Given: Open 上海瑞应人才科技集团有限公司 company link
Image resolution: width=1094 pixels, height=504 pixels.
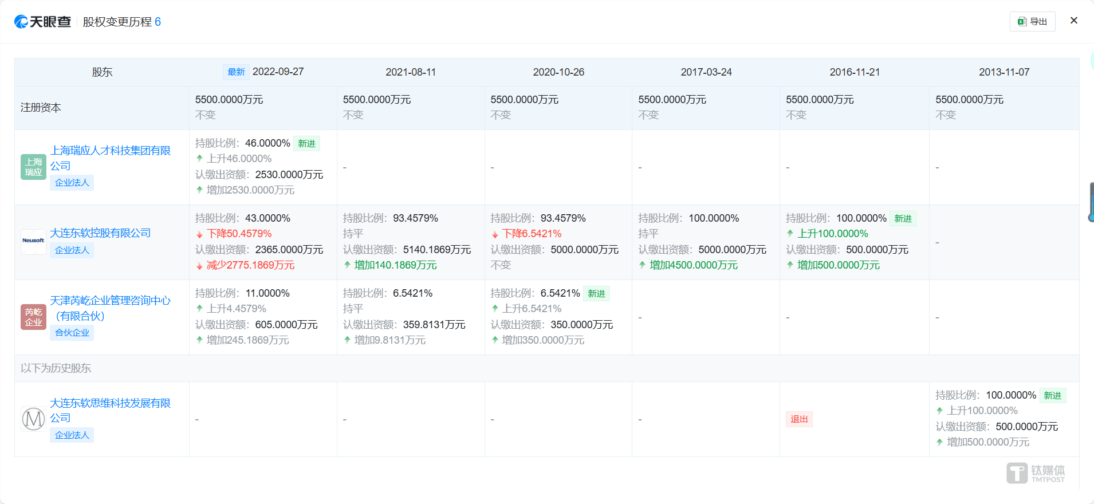Looking at the screenshot, I should (x=111, y=158).
